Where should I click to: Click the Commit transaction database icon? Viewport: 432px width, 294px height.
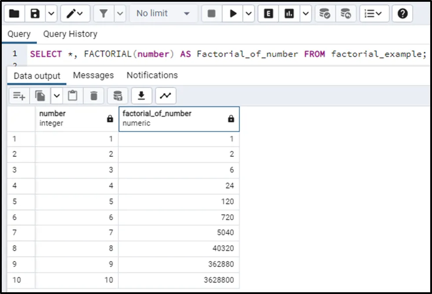point(325,14)
